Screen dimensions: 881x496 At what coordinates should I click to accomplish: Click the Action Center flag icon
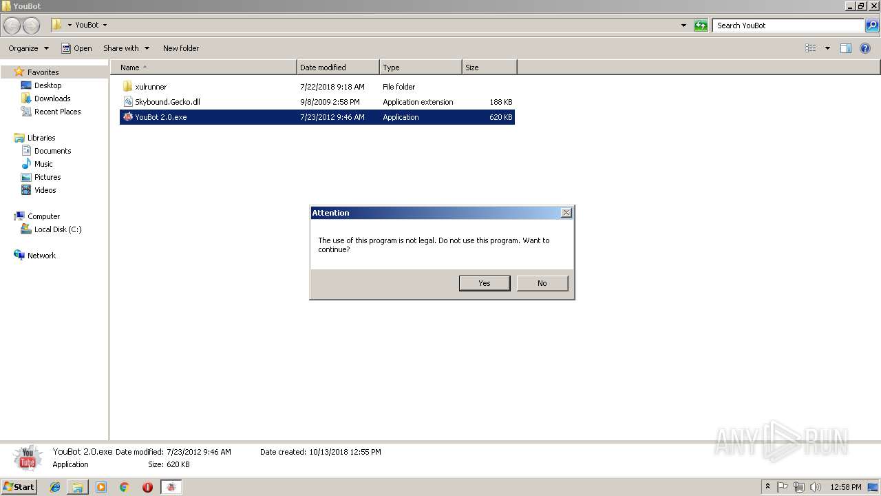click(783, 487)
